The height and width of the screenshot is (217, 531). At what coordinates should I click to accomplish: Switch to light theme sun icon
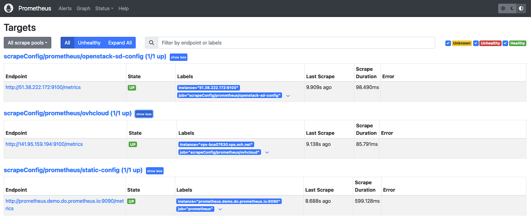503,8
